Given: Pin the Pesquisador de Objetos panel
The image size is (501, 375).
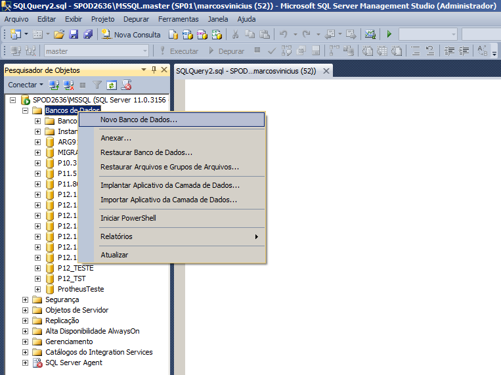Looking at the screenshot, I should (x=154, y=70).
